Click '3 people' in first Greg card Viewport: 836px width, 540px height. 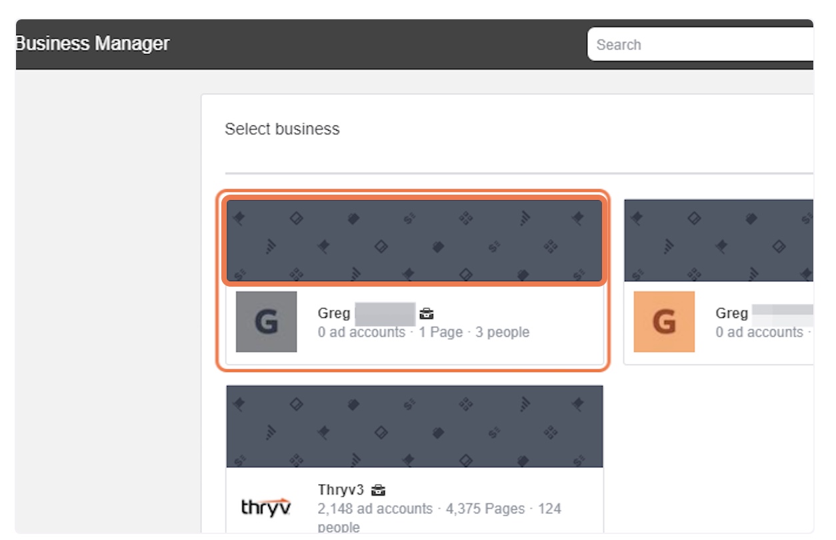502,332
